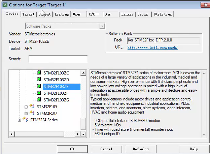Viewport: 210px width, 154px height.
Task: Click the STM32F103ZD chip icon
Action: (x=39, y=79)
